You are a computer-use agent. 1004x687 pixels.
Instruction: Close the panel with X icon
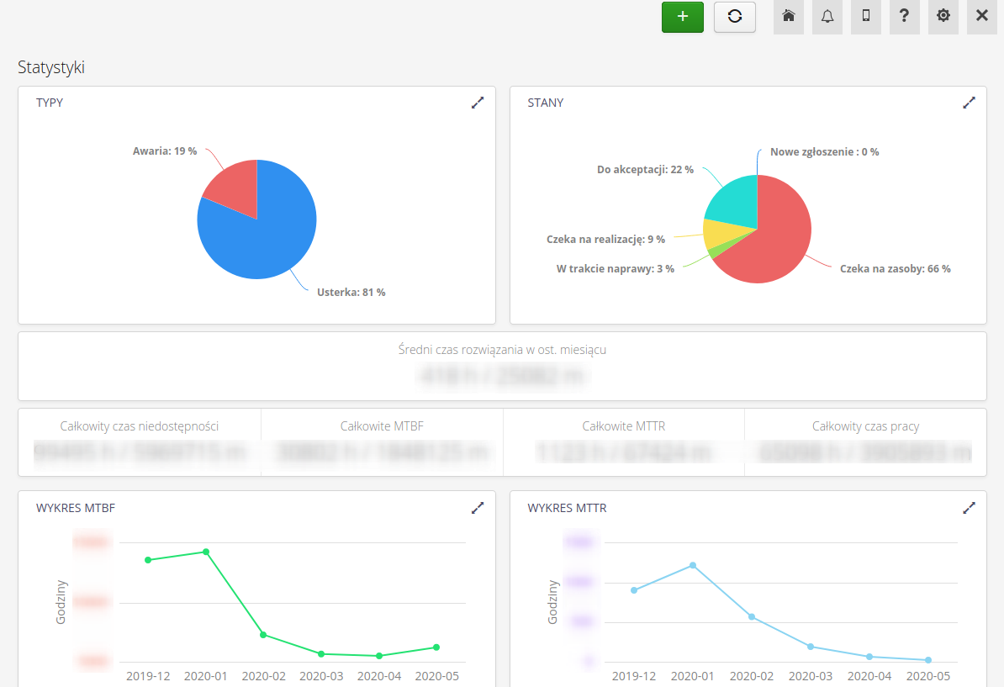[x=981, y=17]
